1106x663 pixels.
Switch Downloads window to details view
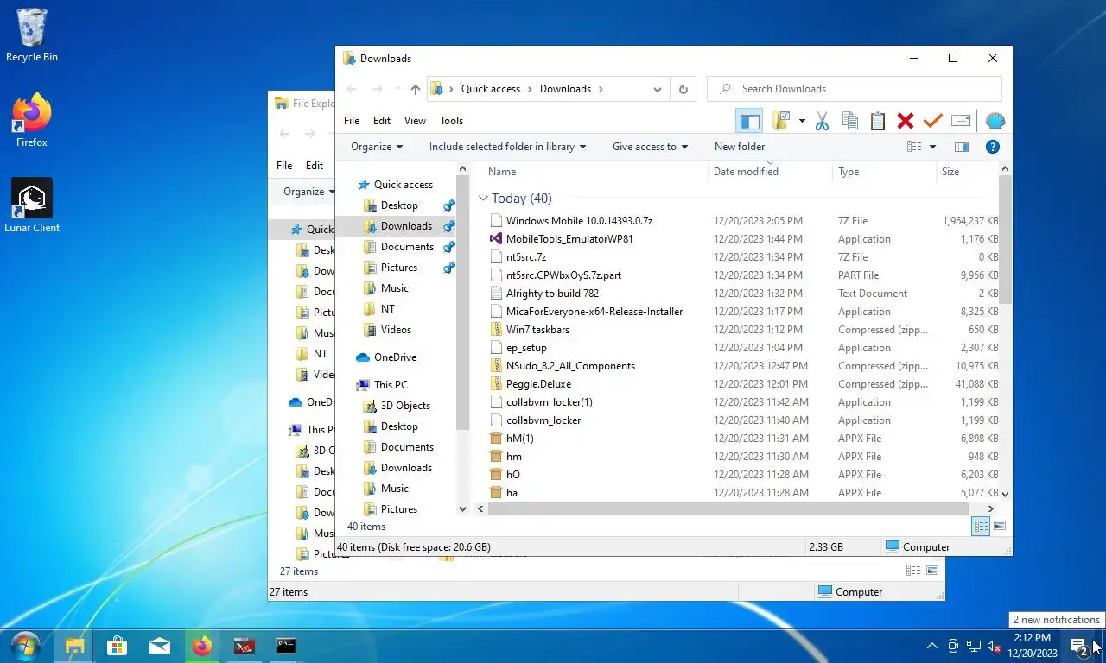[x=981, y=526]
